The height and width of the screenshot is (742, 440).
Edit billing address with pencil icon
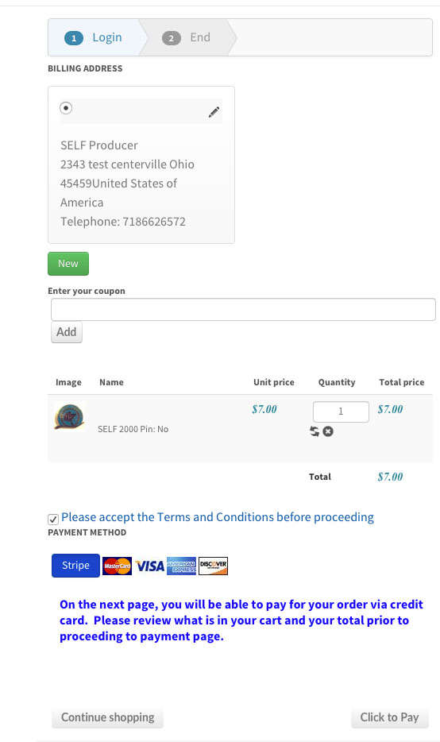pos(214,112)
